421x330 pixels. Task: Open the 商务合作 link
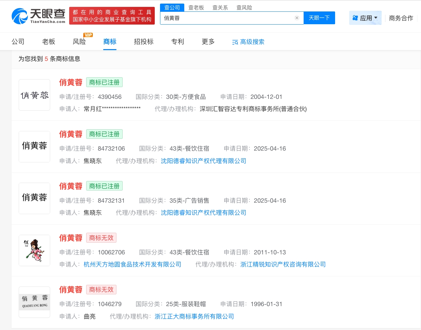pyautogui.click(x=401, y=18)
